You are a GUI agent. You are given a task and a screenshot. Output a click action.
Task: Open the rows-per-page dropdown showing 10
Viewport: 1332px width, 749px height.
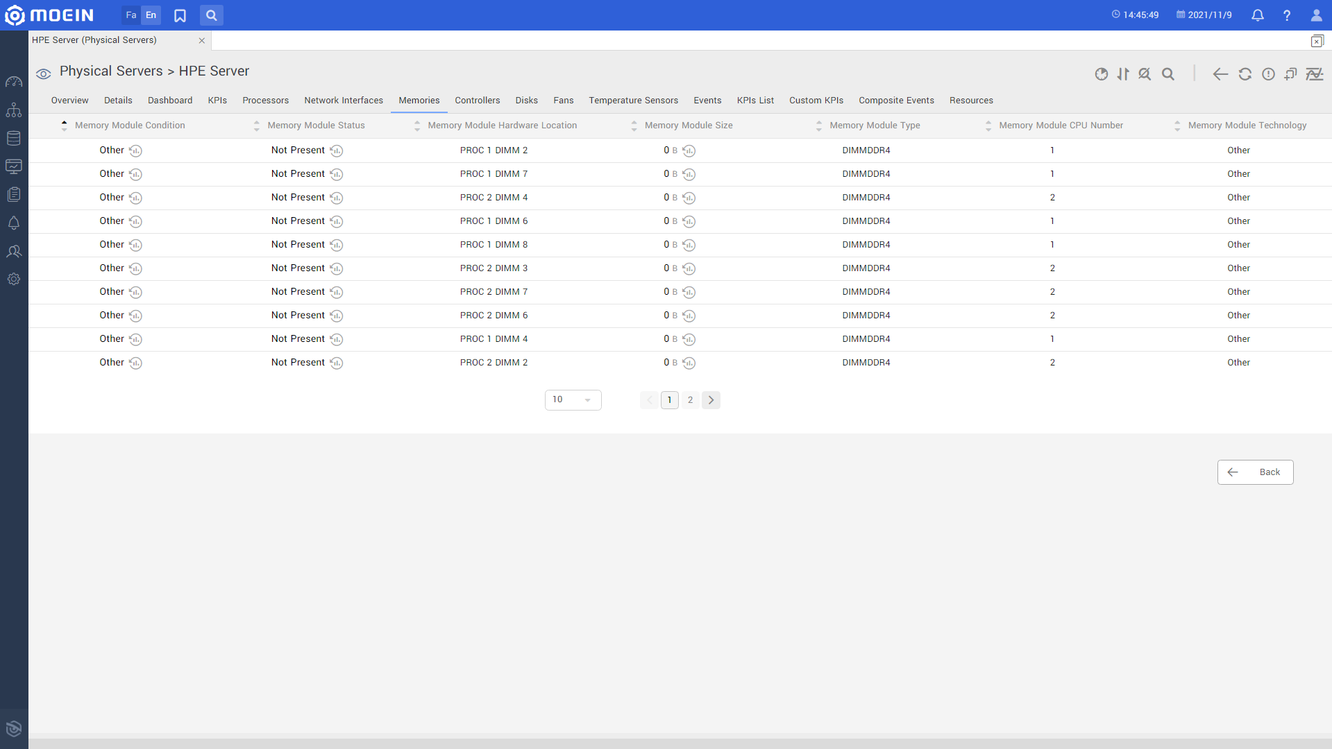573,400
